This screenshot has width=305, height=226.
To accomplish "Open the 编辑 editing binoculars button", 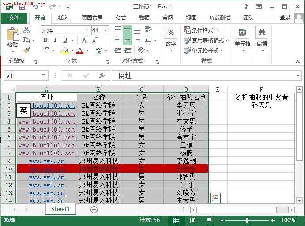I will 262,39.
